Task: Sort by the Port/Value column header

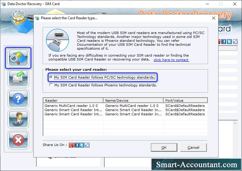Action: pos(185,100)
